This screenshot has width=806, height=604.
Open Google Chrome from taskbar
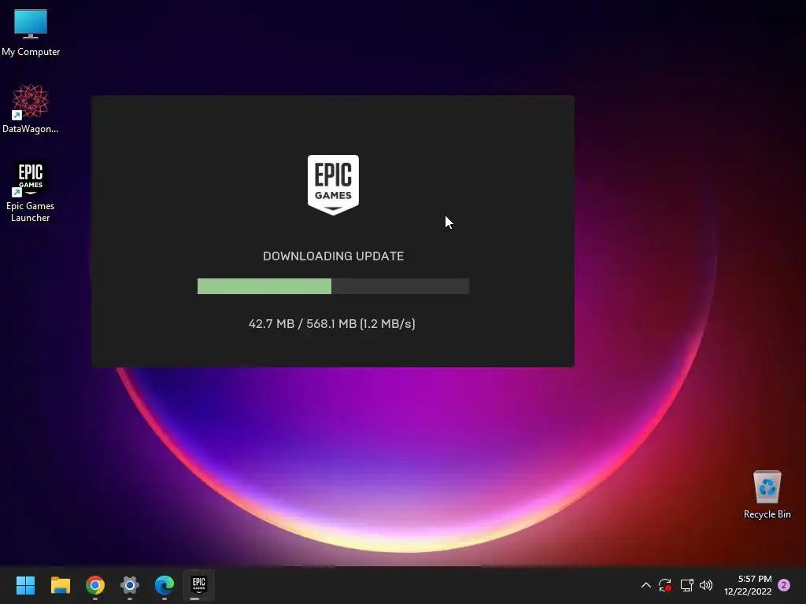coord(95,585)
